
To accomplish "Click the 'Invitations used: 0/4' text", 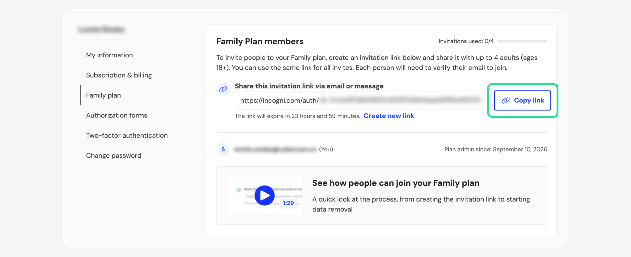I will (466, 41).
